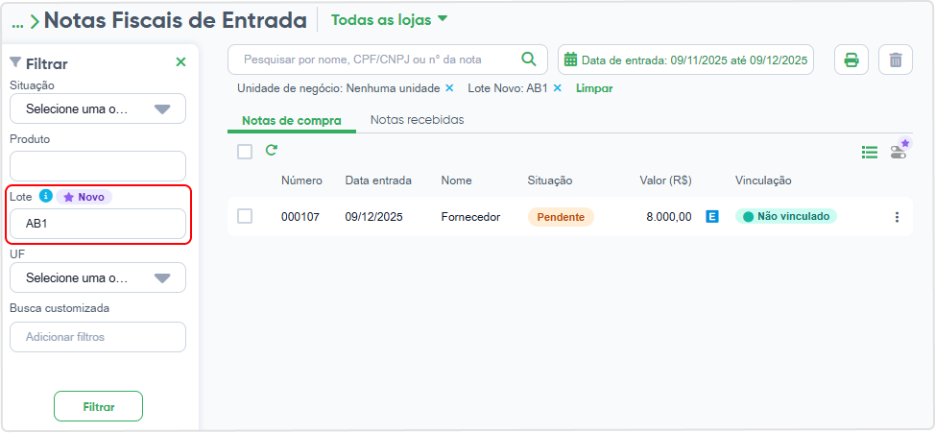Select the Notas de compra tab

pos(292,120)
